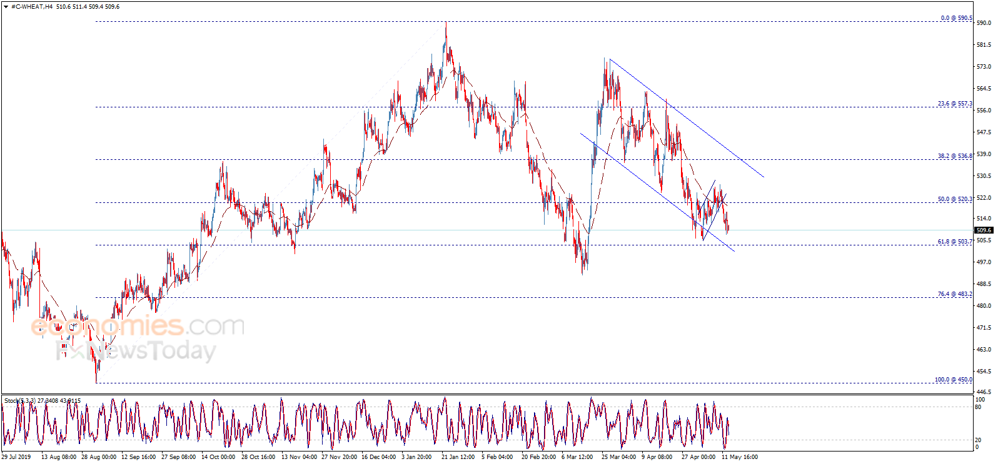Click the '50.0 @ 520.3' Fibonacci label
Screen dimensions: 998x464
click(955, 199)
